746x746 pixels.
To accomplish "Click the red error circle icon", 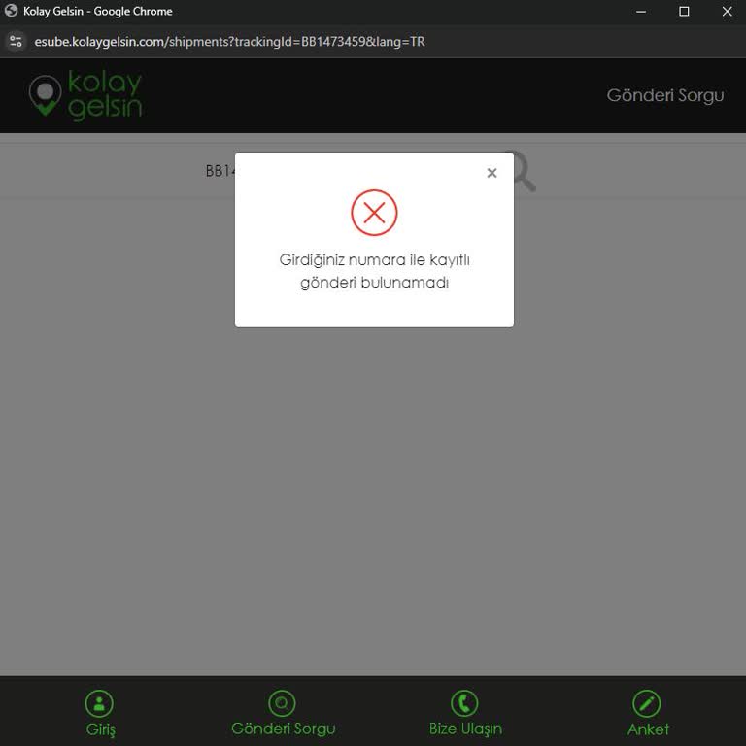I will pos(374,213).
